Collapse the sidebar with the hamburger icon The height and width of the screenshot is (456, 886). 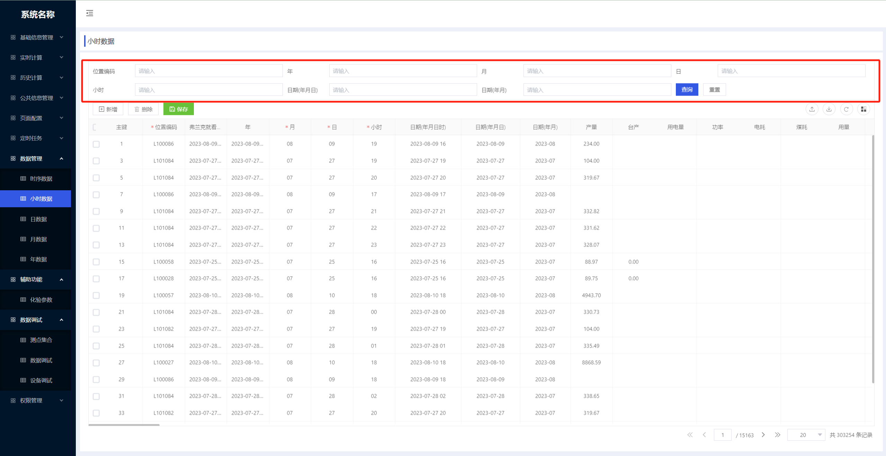pyautogui.click(x=90, y=13)
